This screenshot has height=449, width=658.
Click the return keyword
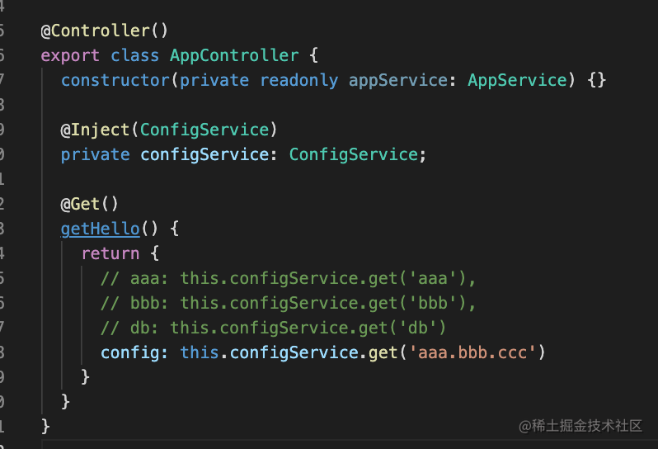(x=110, y=253)
